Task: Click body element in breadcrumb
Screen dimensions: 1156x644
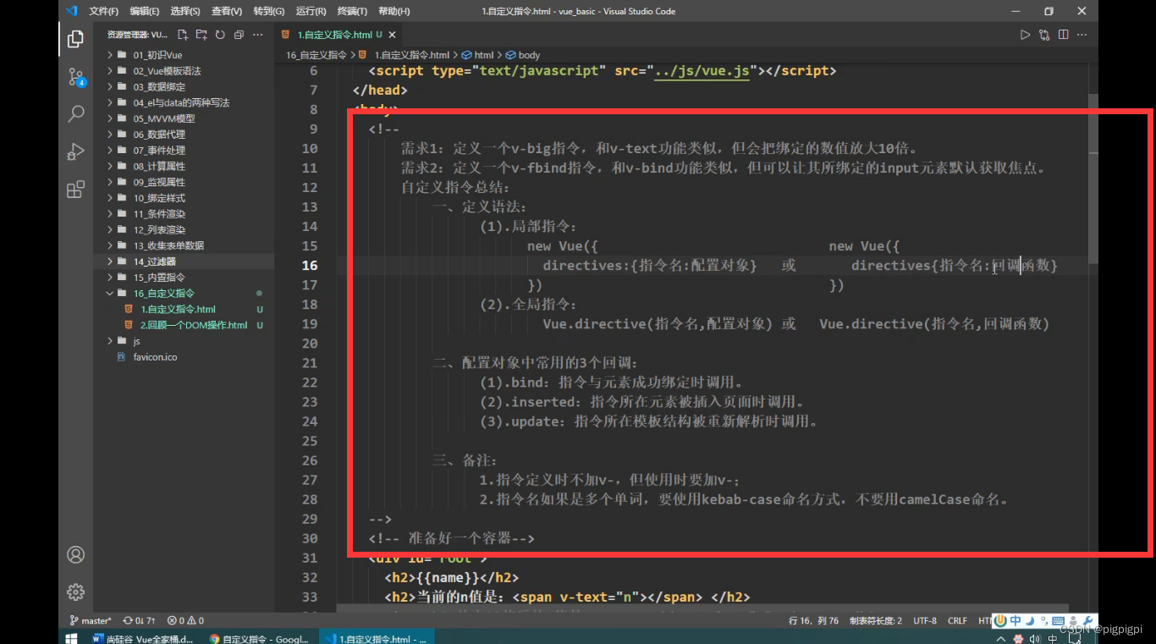Action: pos(522,55)
